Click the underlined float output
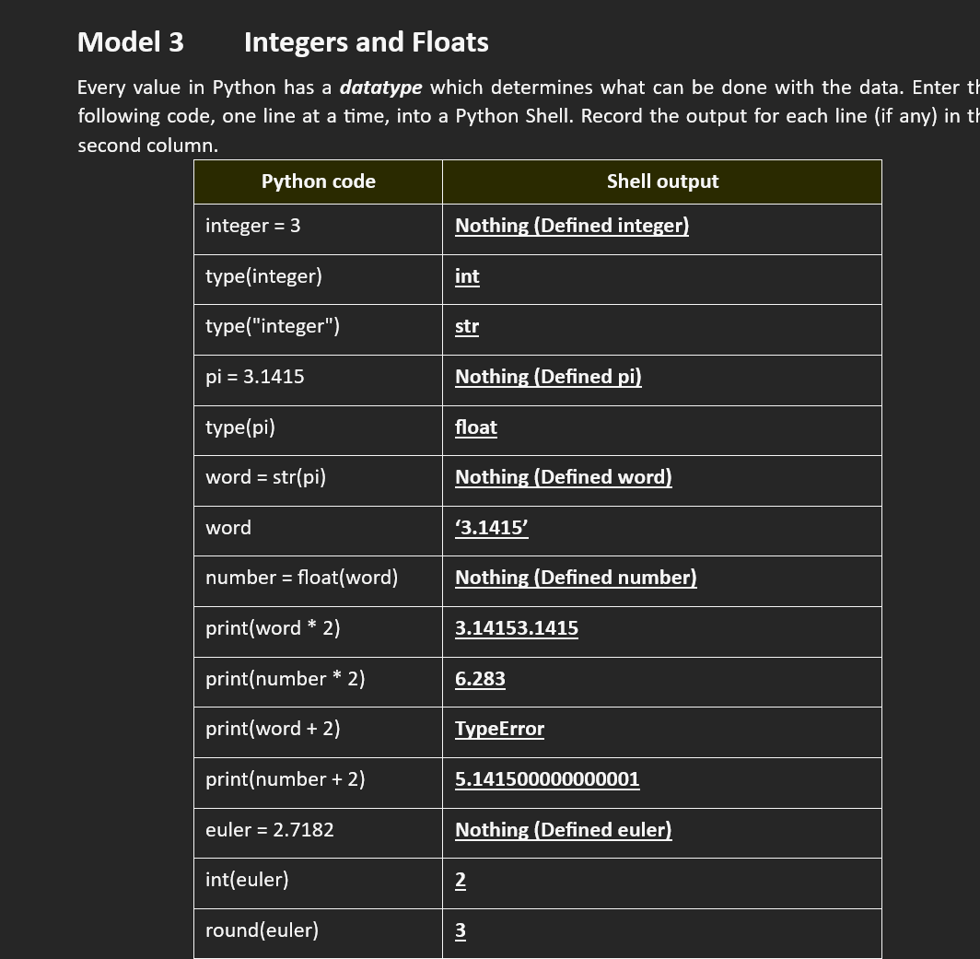Viewport: 980px width, 959px height. [476, 427]
